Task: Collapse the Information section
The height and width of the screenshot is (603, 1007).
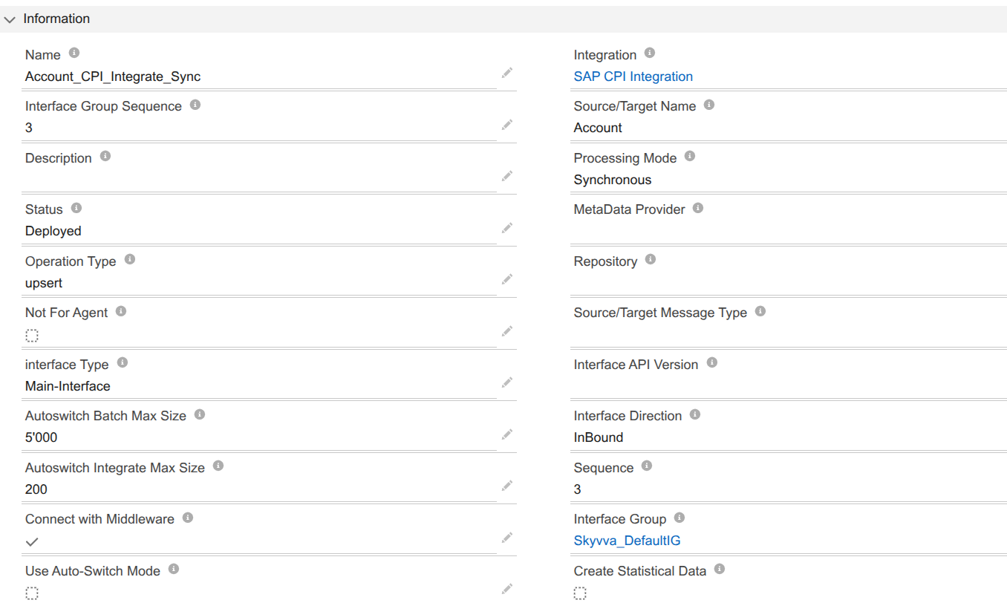Action: pos(10,19)
